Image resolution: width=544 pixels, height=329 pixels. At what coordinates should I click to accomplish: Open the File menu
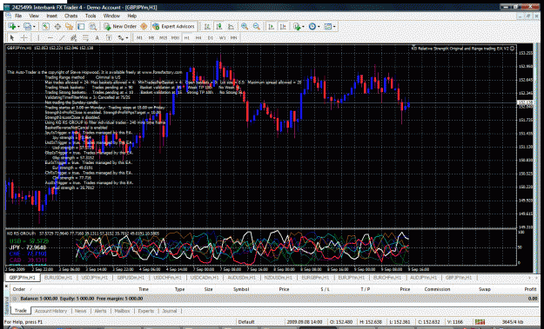(18, 16)
